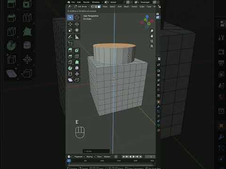
Task: Select the Add Cube tool
Action: (x=70, y=44)
